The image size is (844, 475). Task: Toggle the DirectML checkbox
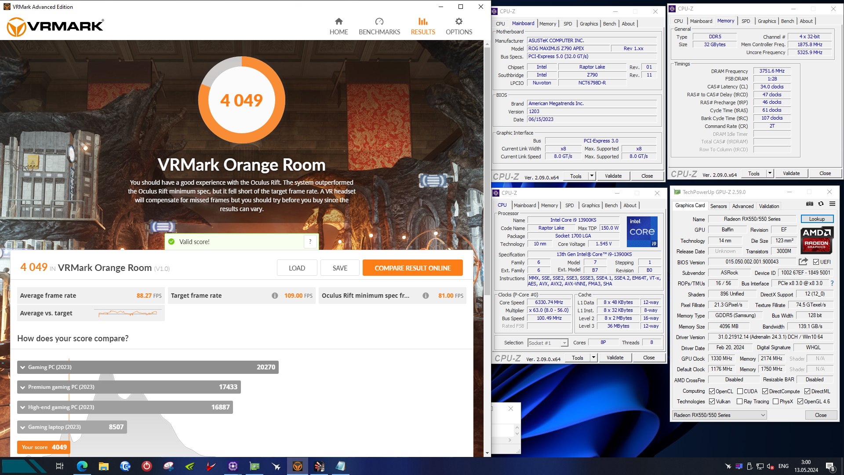pos(807,391)
